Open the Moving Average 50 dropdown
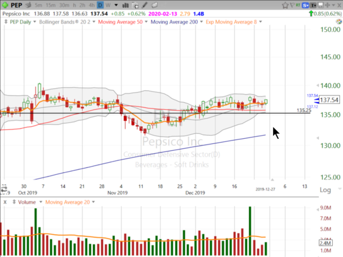The image size is (343, 257). pos(146,22)
